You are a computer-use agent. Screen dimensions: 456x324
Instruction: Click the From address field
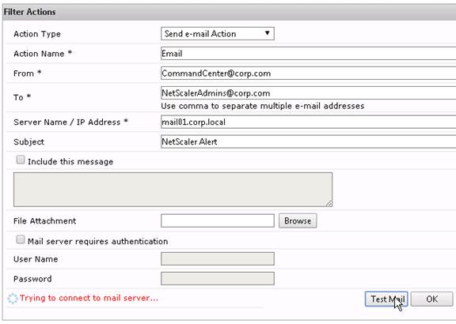tap(308, 73)
